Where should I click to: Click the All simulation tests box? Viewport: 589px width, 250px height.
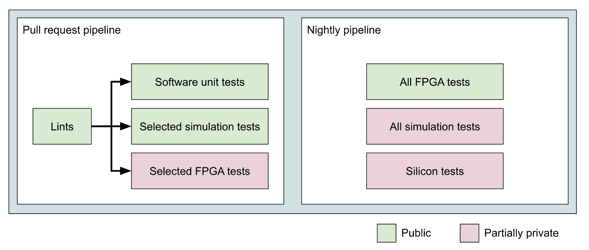tap(435, 127)
